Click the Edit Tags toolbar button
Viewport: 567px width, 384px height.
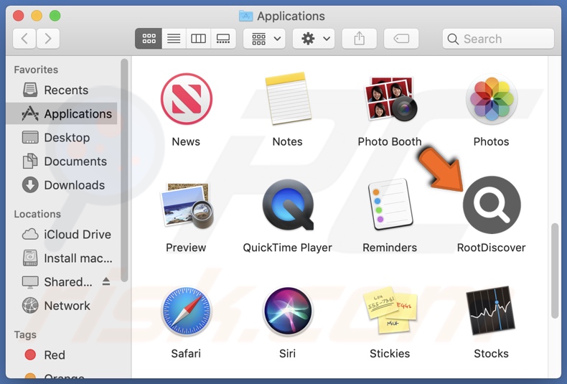click(x=401, y=38)
